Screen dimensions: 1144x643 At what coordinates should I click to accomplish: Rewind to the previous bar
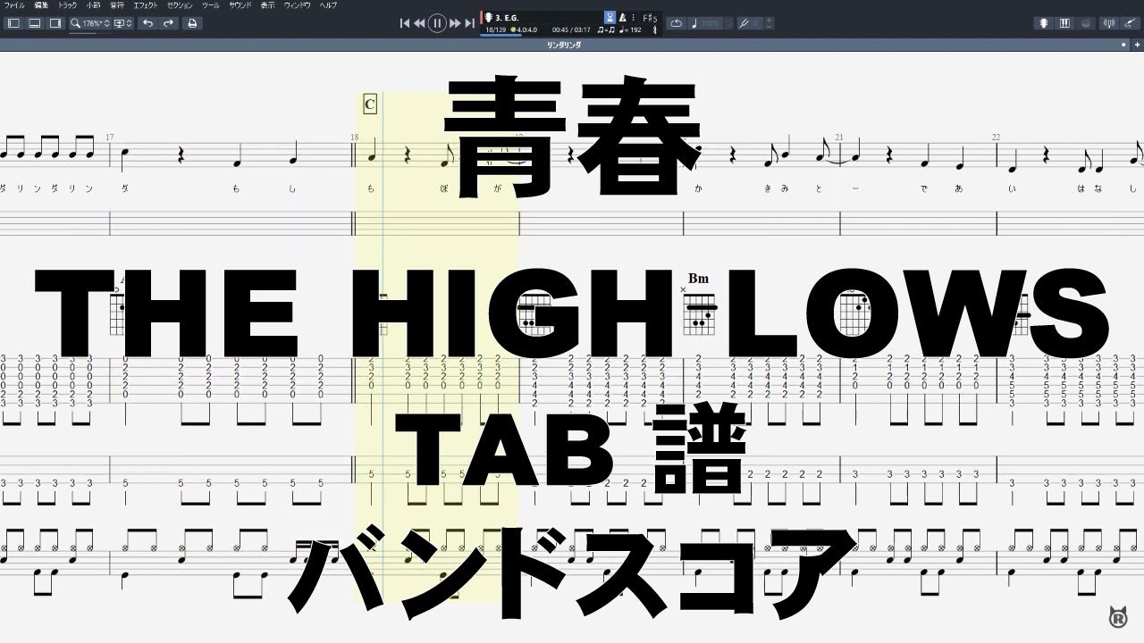[x=419, y=23]
